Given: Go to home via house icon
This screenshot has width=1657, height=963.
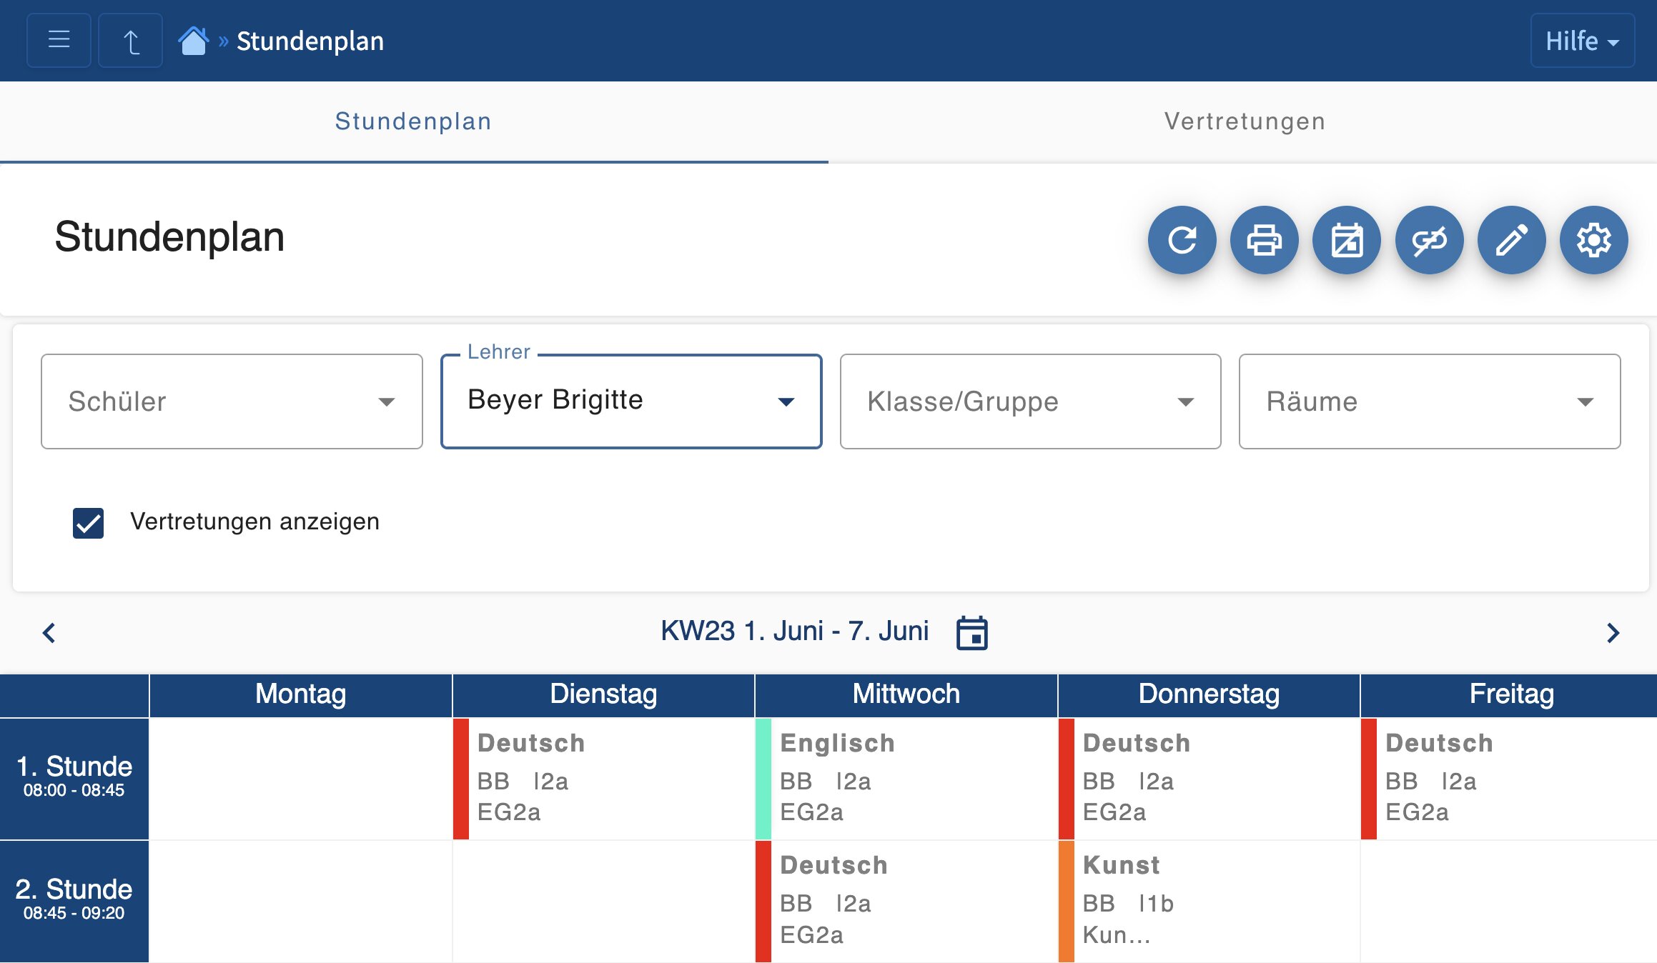Looking at the screenshot, I should [193, 41].
